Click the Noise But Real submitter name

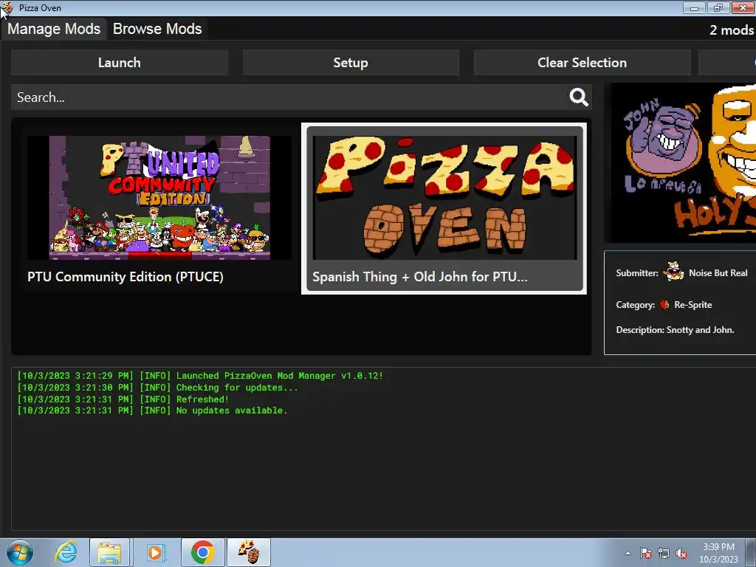(718, 273)
